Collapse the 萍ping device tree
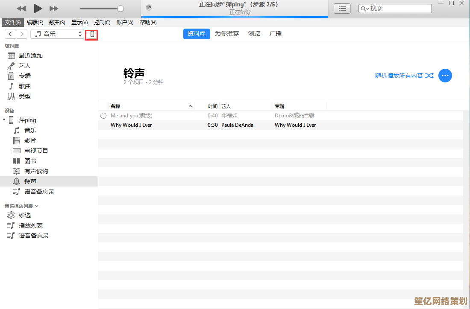The width and height of the screenshot is (470, 309). pyautogui.click(x=4, y=120)
